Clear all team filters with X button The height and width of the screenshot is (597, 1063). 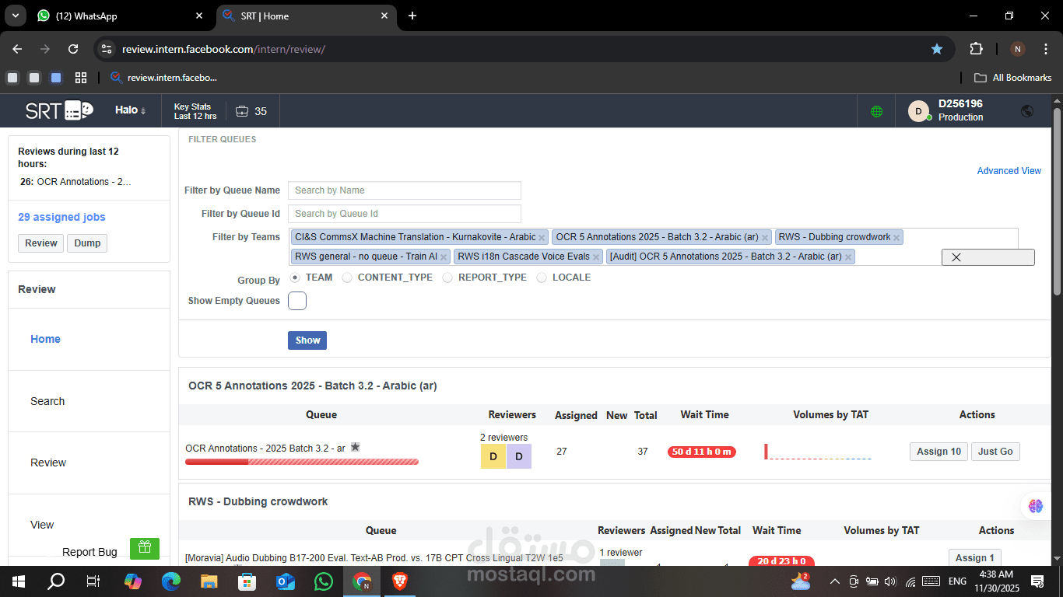(988, 257)
